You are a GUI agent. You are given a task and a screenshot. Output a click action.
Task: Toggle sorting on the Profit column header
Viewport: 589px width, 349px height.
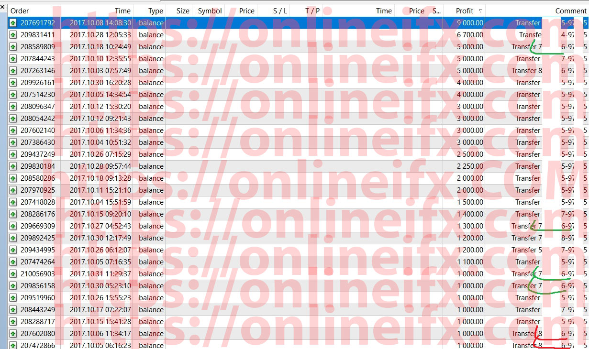pos(464,11)
